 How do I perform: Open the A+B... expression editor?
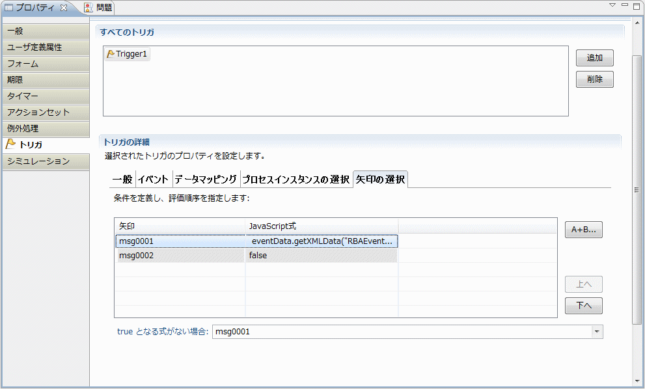[583, 230]
